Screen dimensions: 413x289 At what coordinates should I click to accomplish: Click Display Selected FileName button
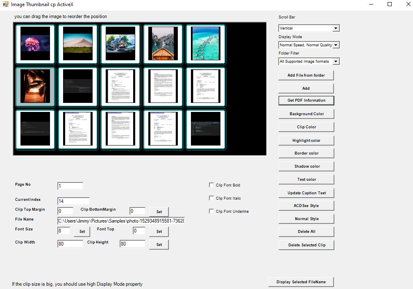pos(301,282)
